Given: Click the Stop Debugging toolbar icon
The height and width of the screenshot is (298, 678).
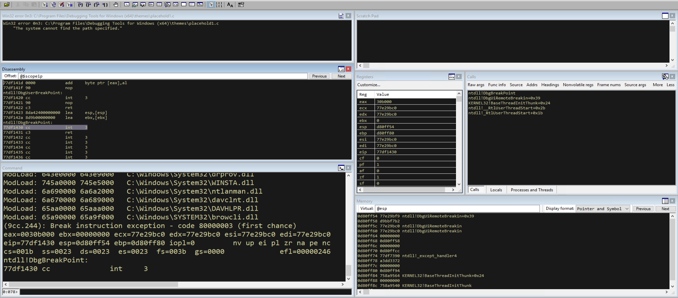Looking at the screenshot, I should tap(61, 5).
